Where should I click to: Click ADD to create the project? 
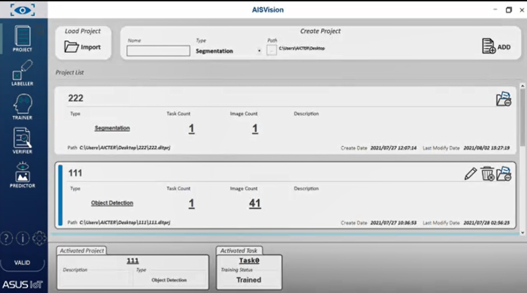coord(496,47)
